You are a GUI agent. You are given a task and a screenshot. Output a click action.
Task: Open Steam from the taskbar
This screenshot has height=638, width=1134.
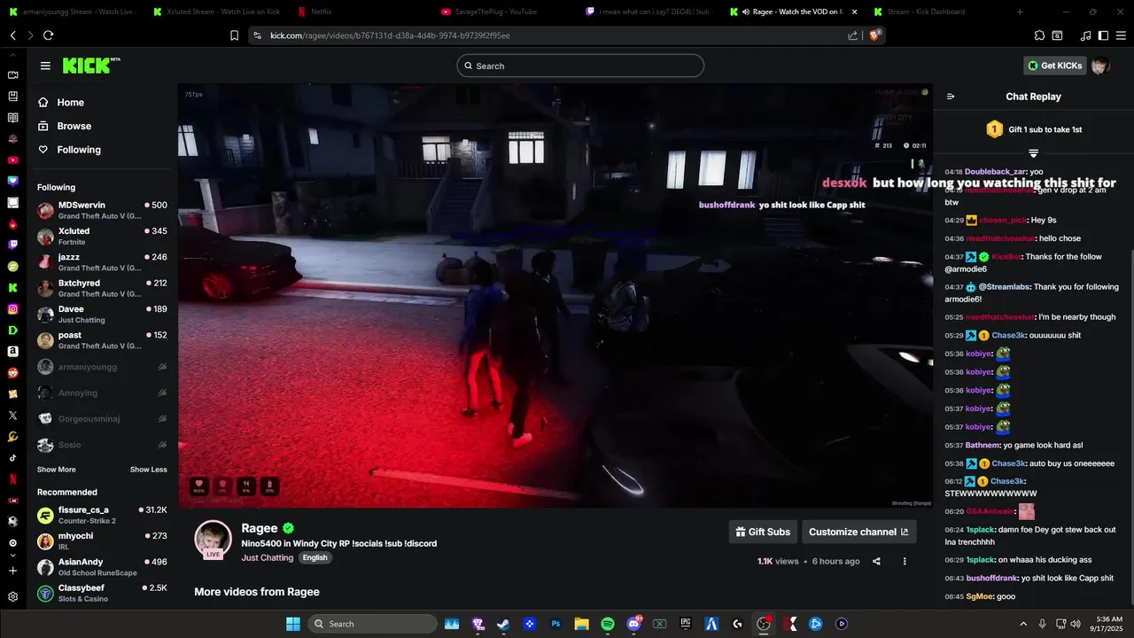(504, 624)
